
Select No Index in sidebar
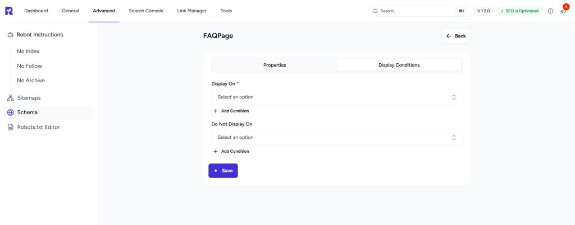pos(28,51)
